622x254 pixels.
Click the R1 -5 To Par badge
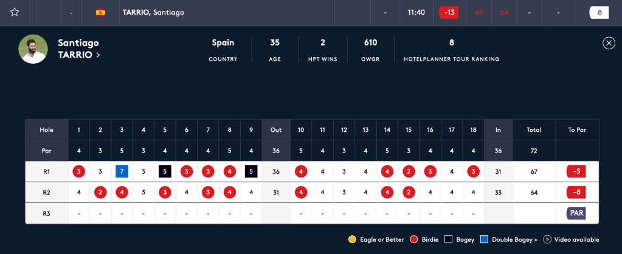577,171
